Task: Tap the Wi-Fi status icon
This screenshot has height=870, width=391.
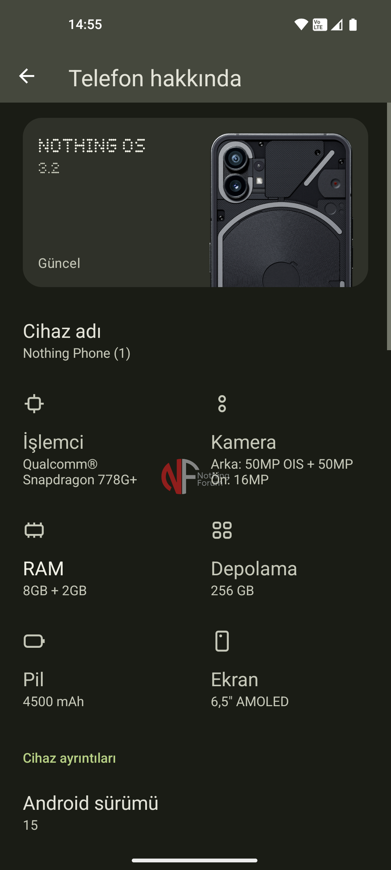Action: point(301,25)
